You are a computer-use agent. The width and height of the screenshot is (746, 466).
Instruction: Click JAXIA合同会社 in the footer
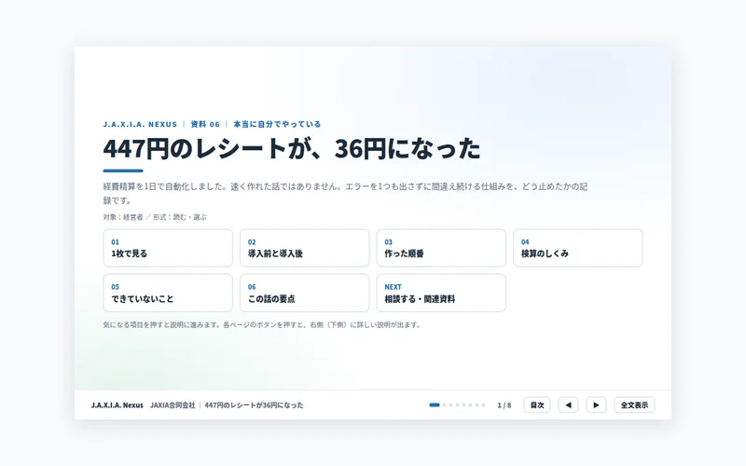pos(173,405)
